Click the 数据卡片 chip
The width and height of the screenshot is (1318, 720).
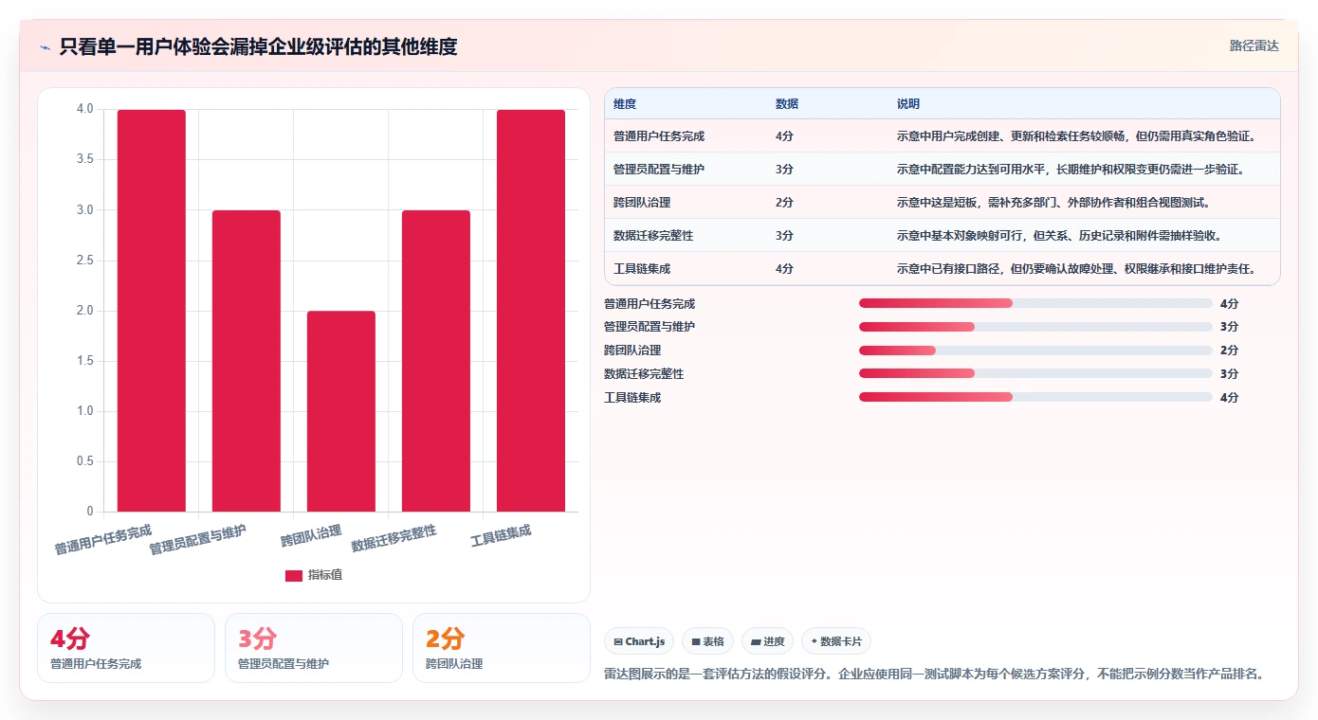coord(835,641)
